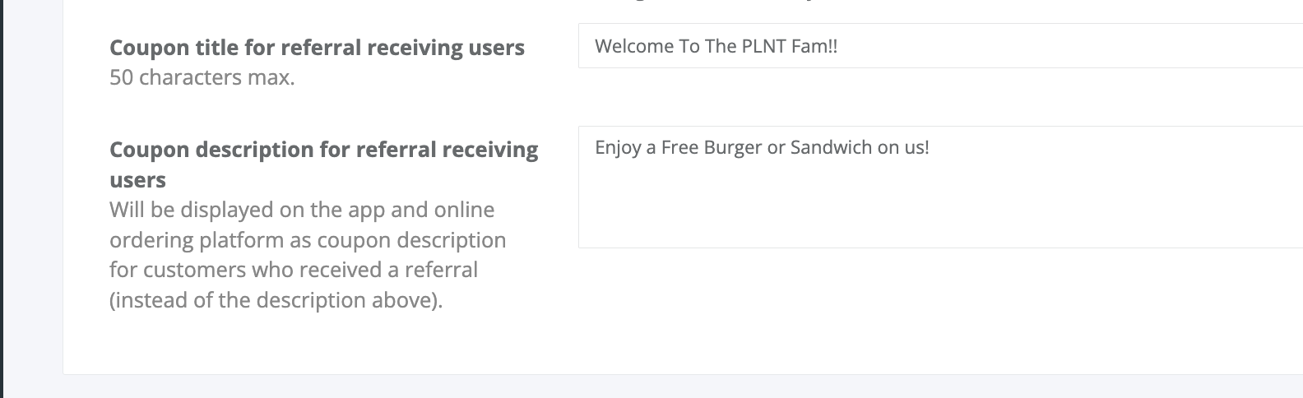Click the dark sidebar strip on the left edge

pyautogui.click(x=2, y=197)
